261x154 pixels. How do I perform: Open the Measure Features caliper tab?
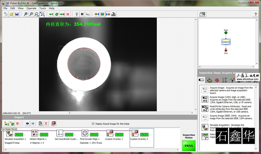(225, 80)
